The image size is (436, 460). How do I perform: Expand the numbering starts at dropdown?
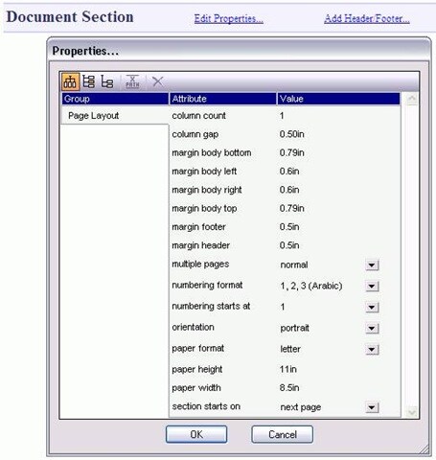point(372,307)
